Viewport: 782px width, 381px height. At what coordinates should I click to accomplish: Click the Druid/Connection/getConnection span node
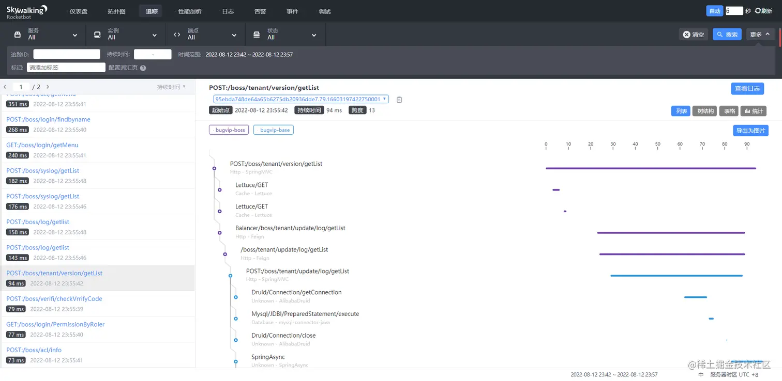235,297
